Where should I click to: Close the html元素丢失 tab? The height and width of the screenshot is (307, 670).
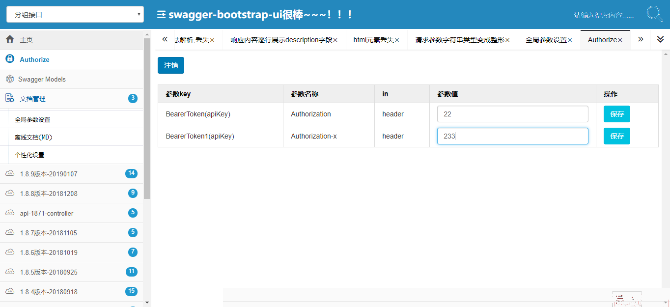(x=397, y=40)
